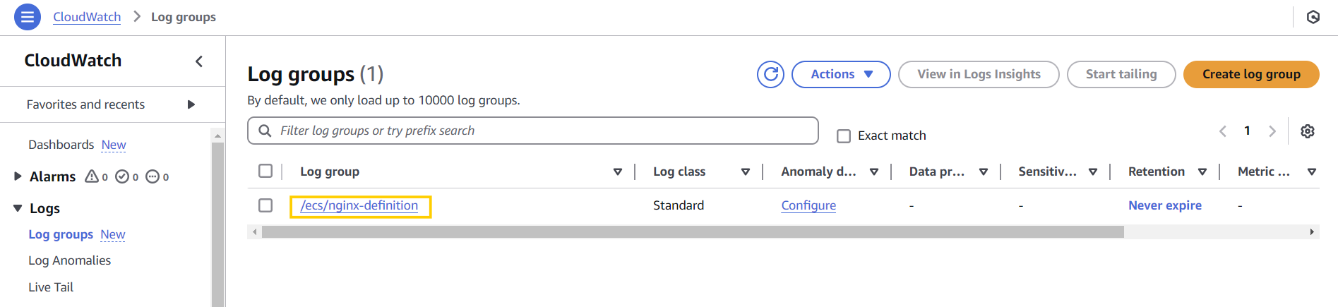Check the /ecs/nginx-definition row checkbox

(265, 205)
